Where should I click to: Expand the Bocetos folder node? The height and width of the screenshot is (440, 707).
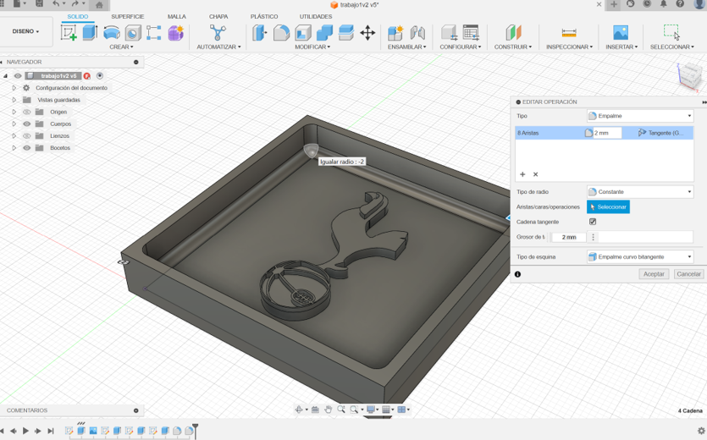14,147
